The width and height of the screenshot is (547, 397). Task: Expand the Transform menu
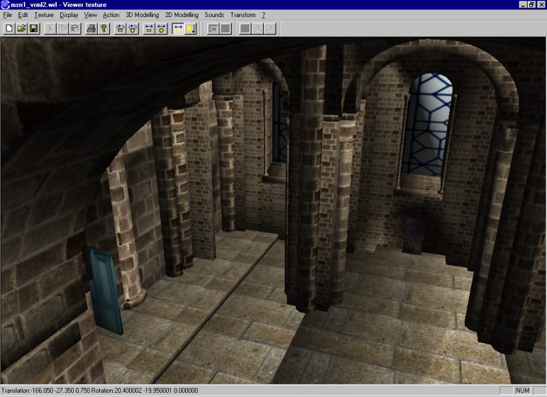point(243,14)
